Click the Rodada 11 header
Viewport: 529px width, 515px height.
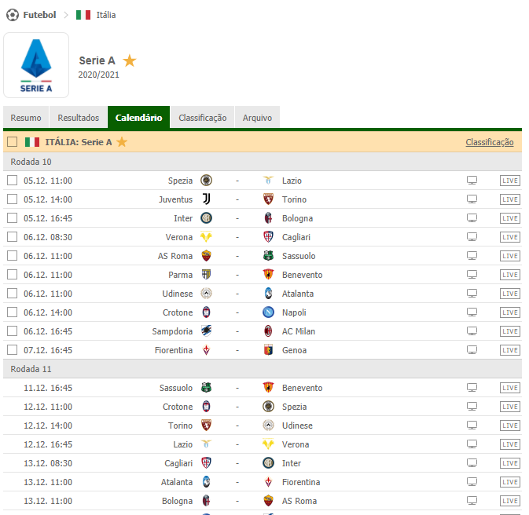click(263, 369)
